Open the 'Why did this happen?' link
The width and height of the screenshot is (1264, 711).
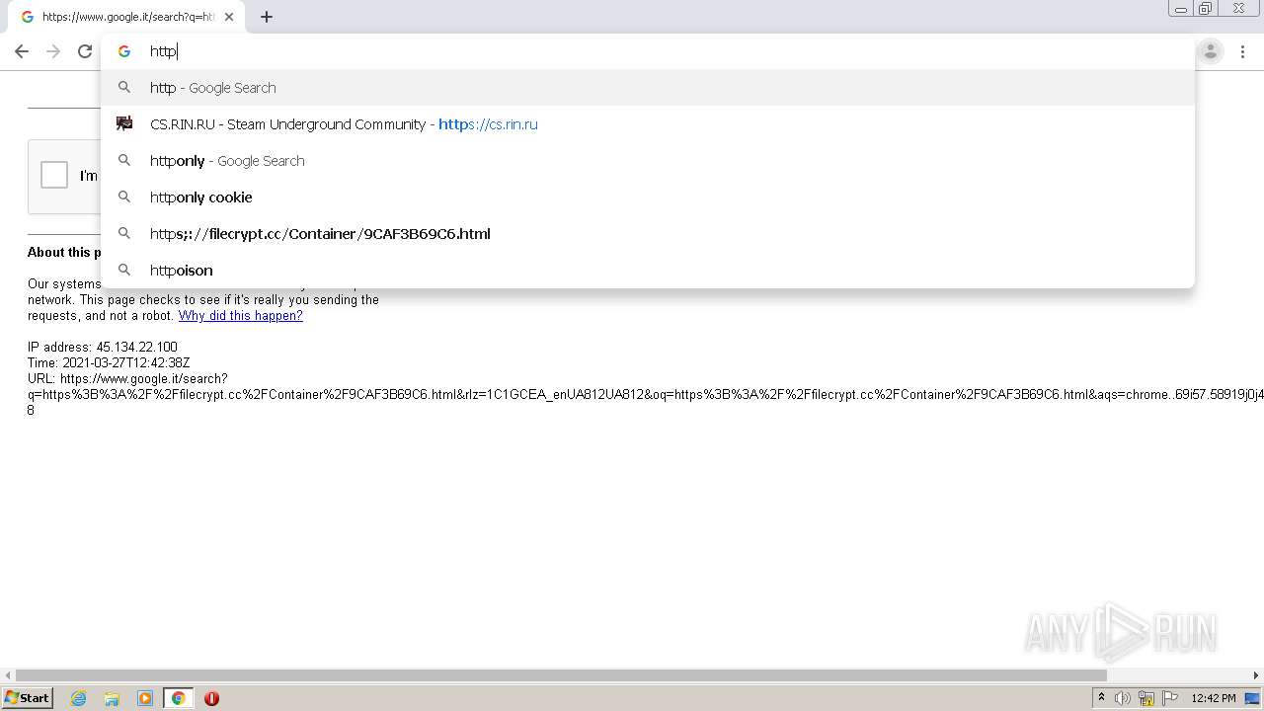pyautogui.click(x=241, y=316)
